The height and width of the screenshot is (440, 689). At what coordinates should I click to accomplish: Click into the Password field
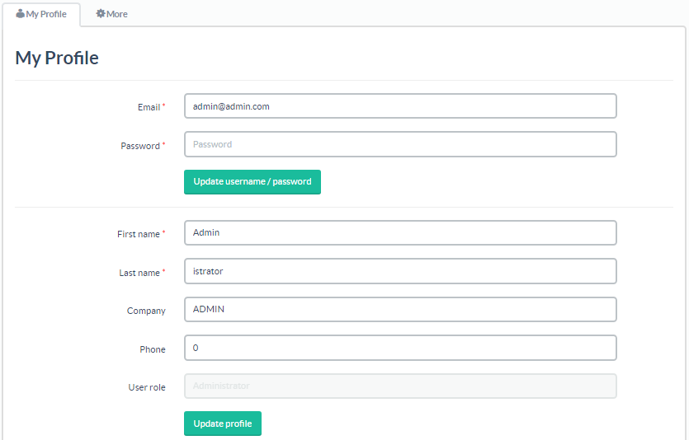pyautogui.click(x=400, y=144)
